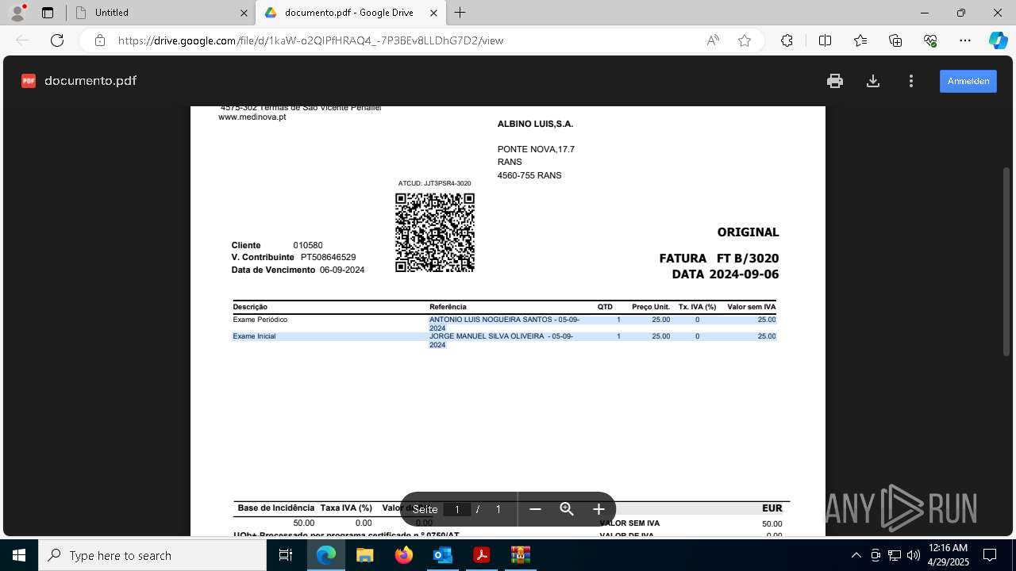Open browser Extensions icon
The width and height of the screenshot is (1016, 571).
787,40
